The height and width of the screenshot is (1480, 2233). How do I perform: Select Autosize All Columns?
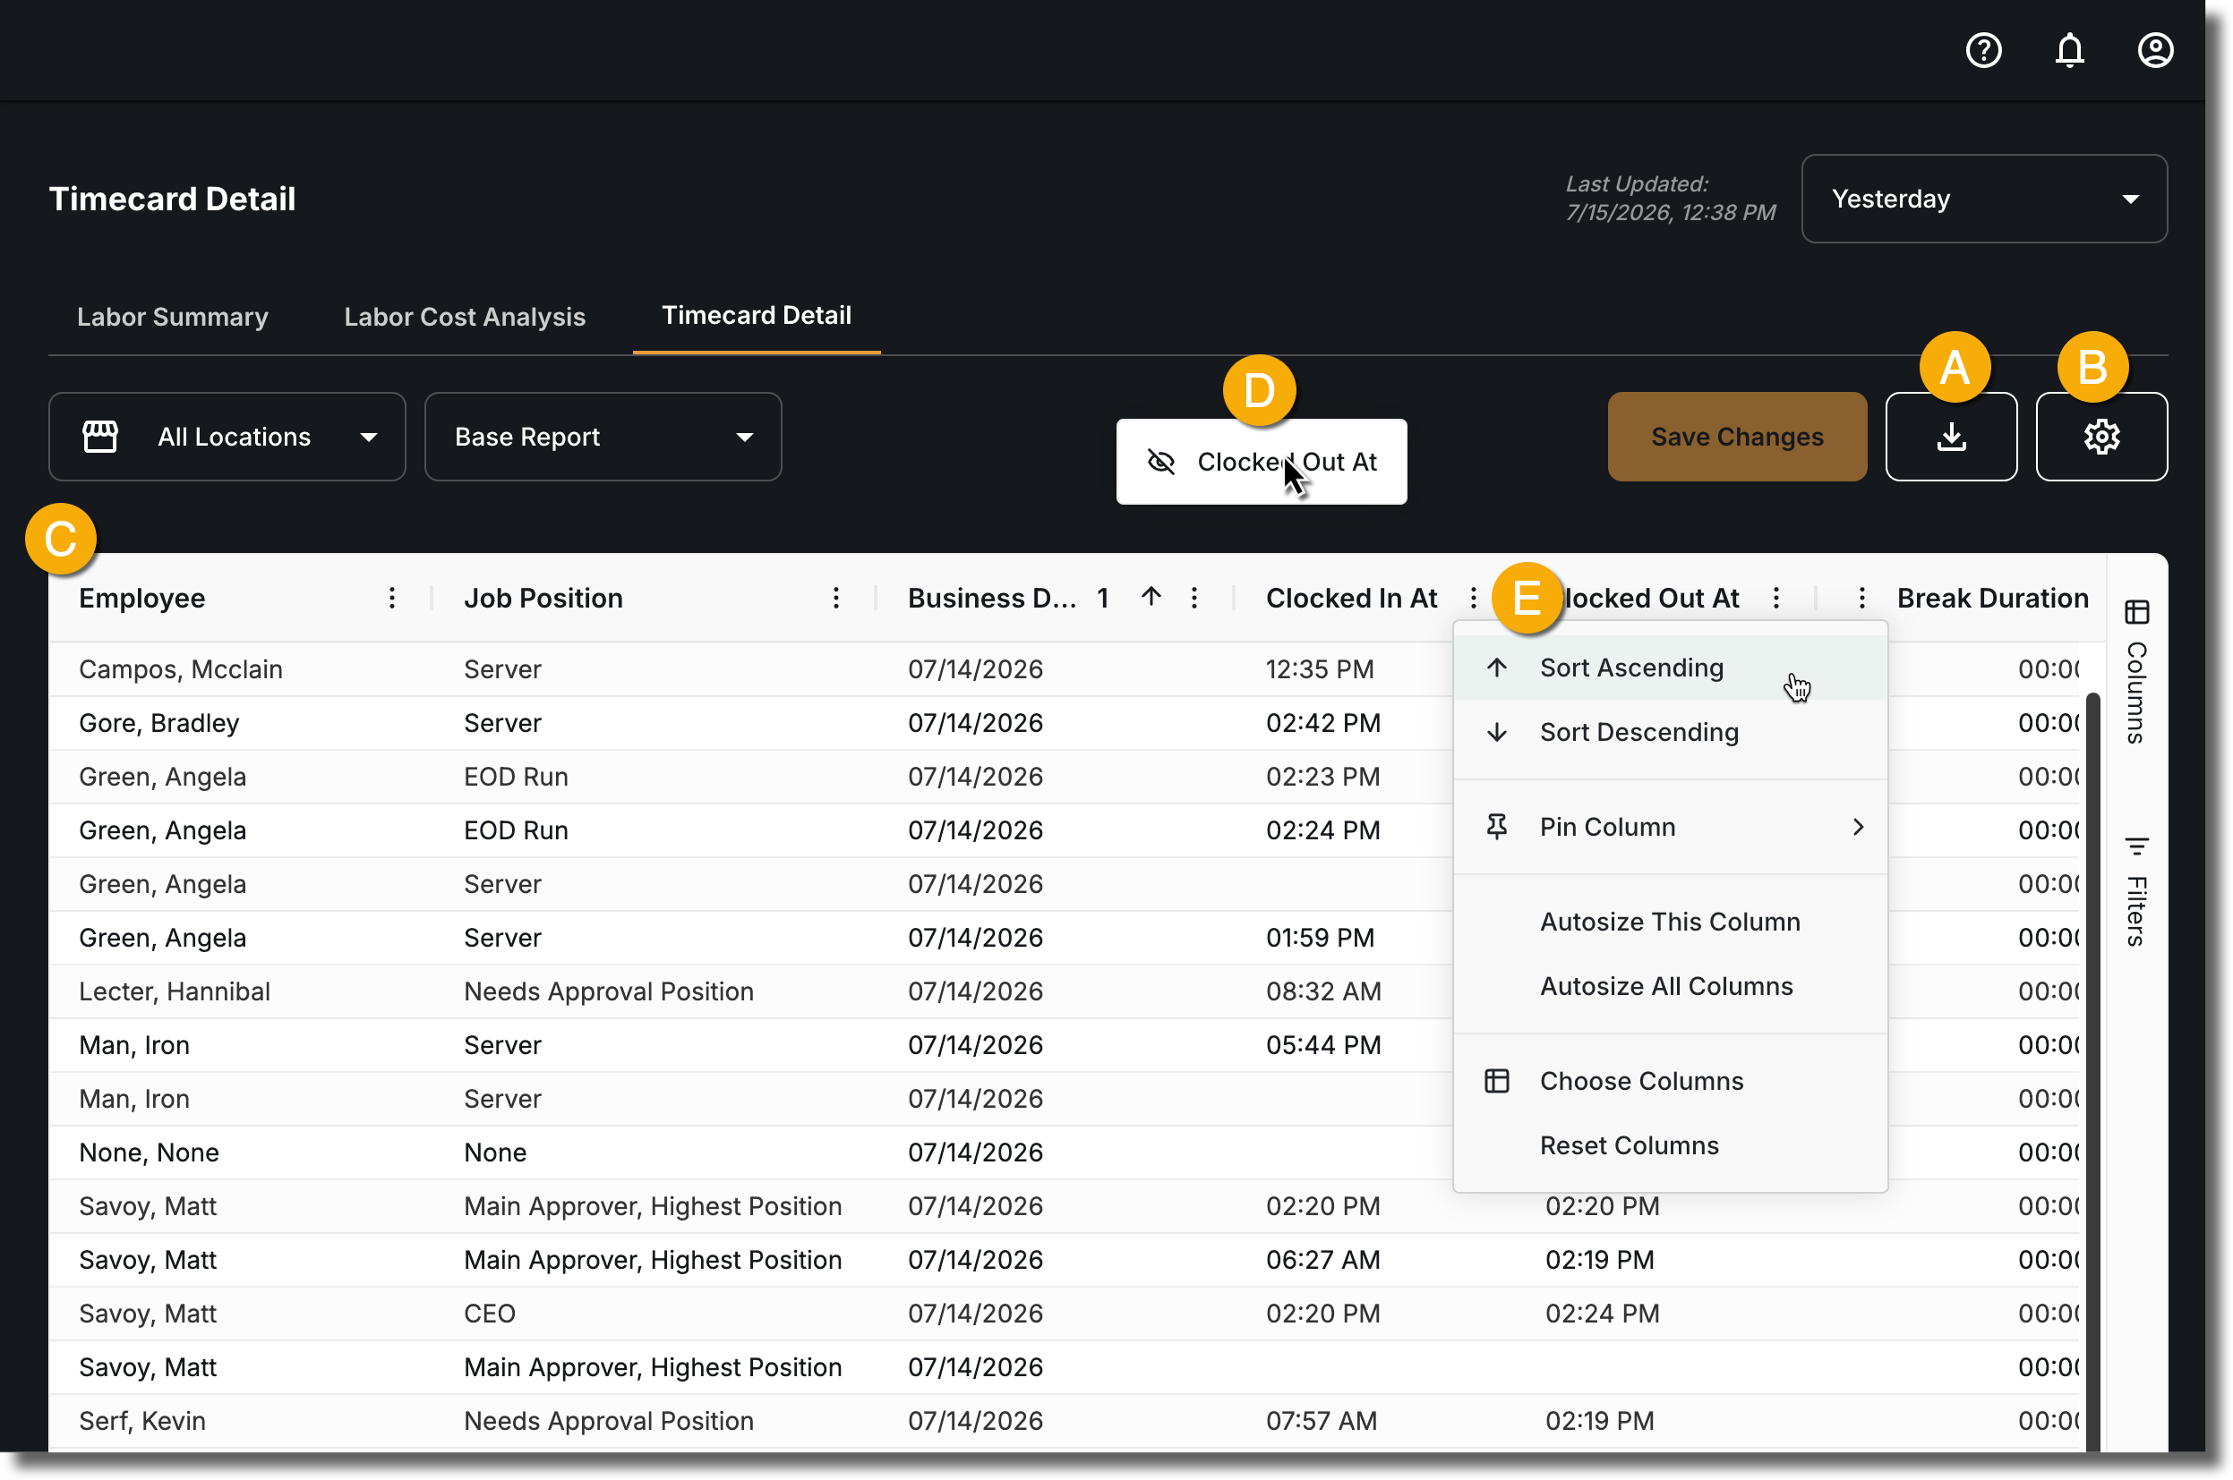[x=1669, y=985]
